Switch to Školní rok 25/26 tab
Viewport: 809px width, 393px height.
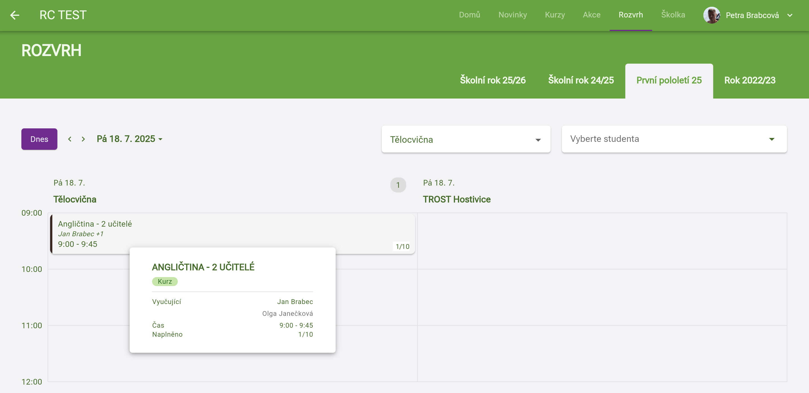pos(492,81)
